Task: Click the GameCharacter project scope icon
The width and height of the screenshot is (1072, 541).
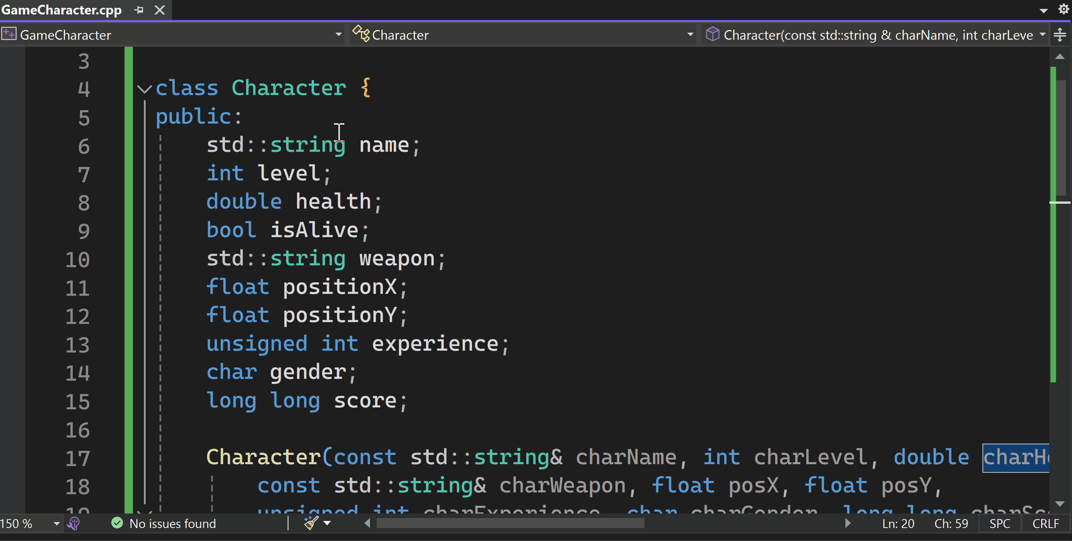Action: [x=9, y=34]
